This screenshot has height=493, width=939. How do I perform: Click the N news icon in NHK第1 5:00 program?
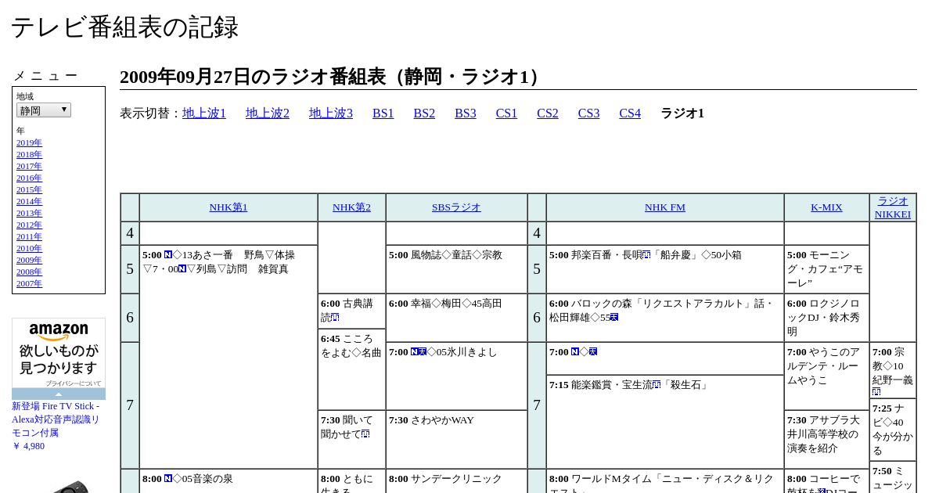click(168, 255)
